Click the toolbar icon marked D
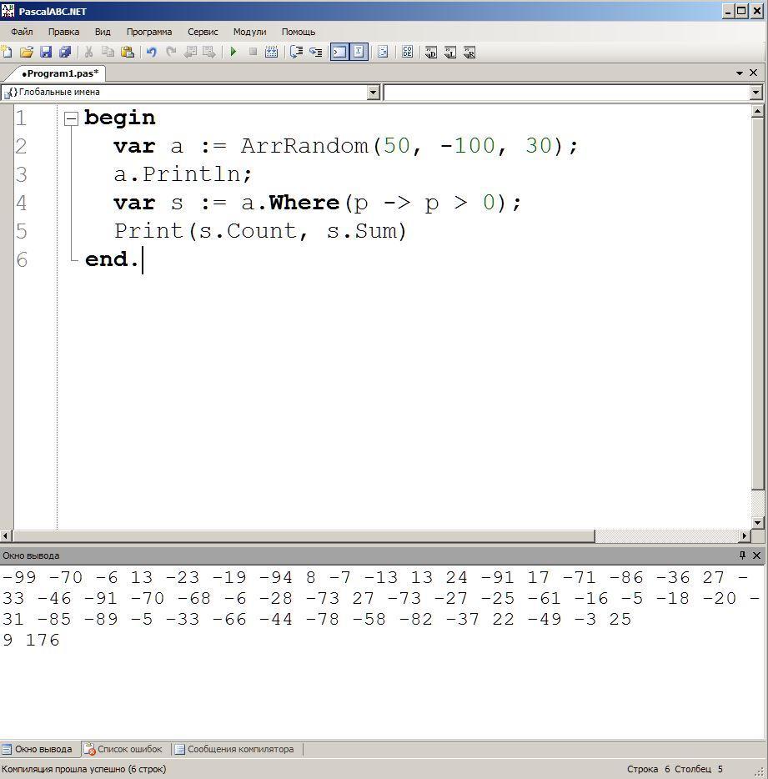 pyautogui.click(x=431, y=53)
